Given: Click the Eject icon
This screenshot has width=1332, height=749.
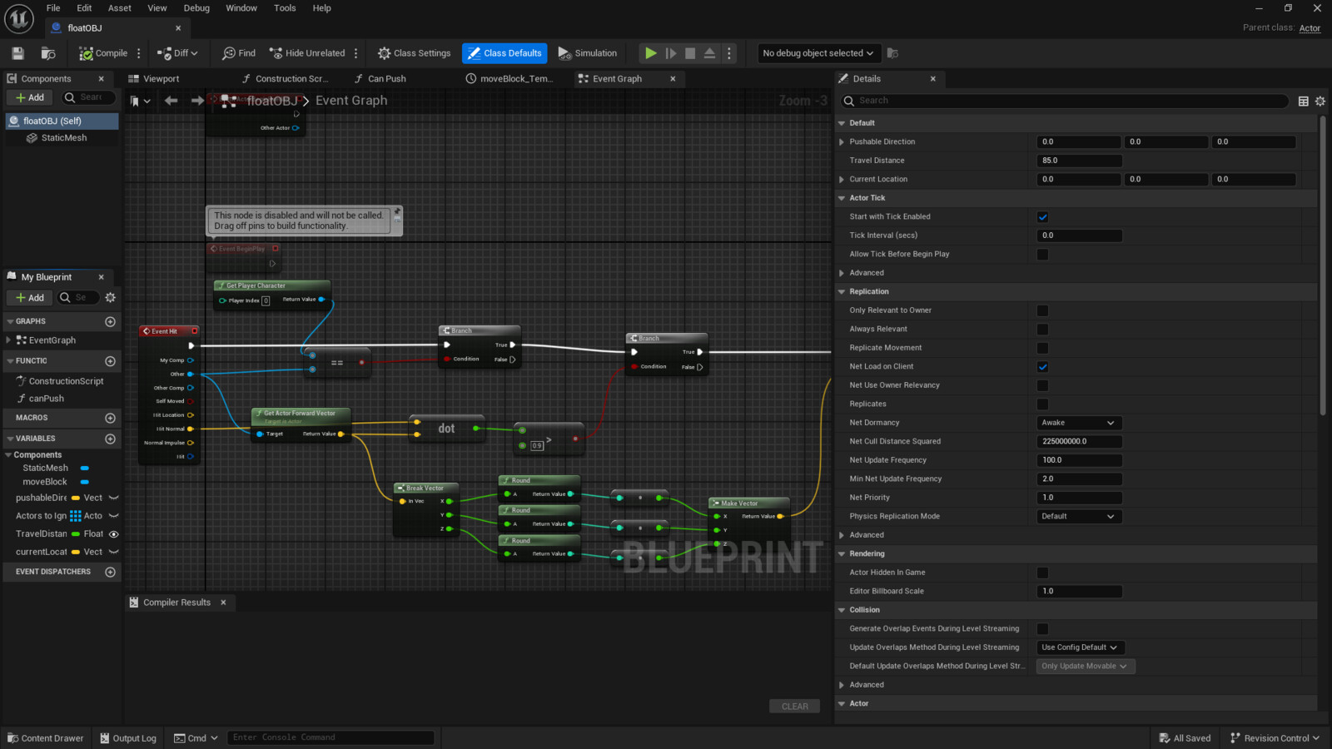Looking at the screenshot, I should [709, 53].
